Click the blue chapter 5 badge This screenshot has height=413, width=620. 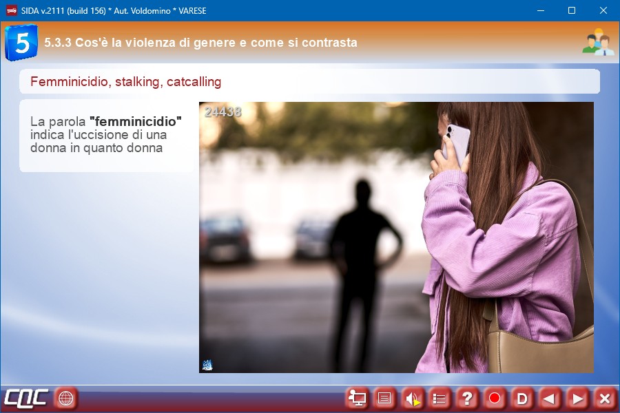pyautogui.click(x=21, y=43)
